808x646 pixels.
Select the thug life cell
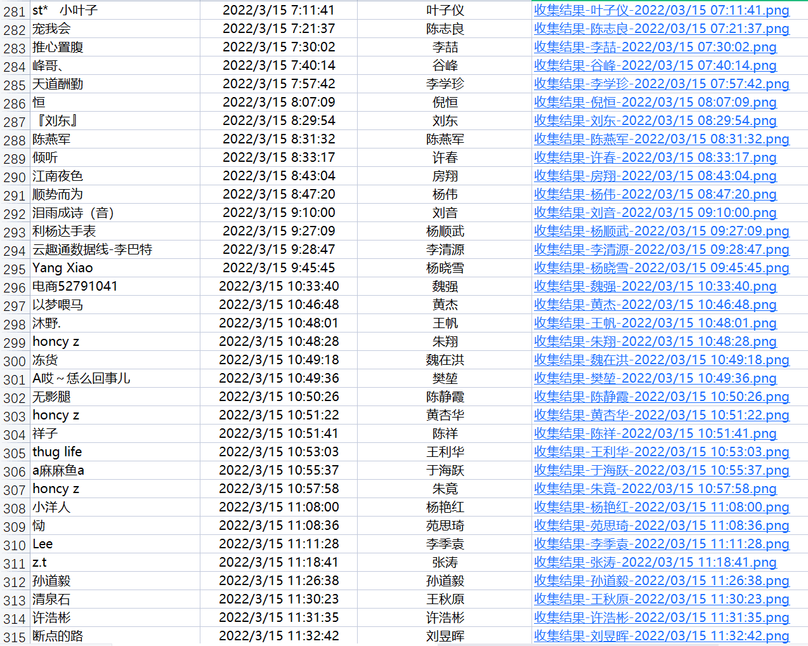pos(57,452)
